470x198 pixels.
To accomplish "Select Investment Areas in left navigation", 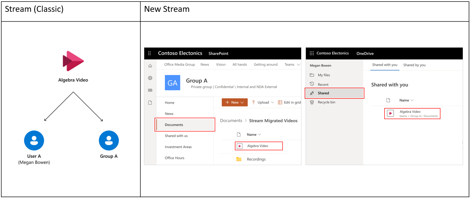I will click(178, 147).
